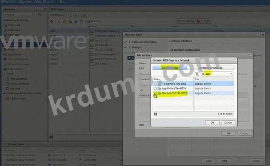The width and height of the screenshot is (270, 166).
Task: Select TS-DevOPs-App-ping radio button
Action: point(155,84)
